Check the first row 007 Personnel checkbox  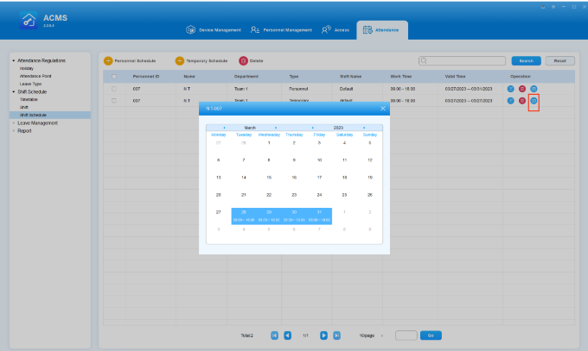coord(114,89)
